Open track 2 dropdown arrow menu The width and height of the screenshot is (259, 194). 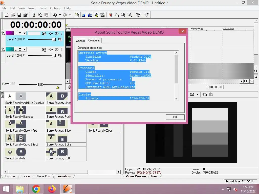(25, 50)
